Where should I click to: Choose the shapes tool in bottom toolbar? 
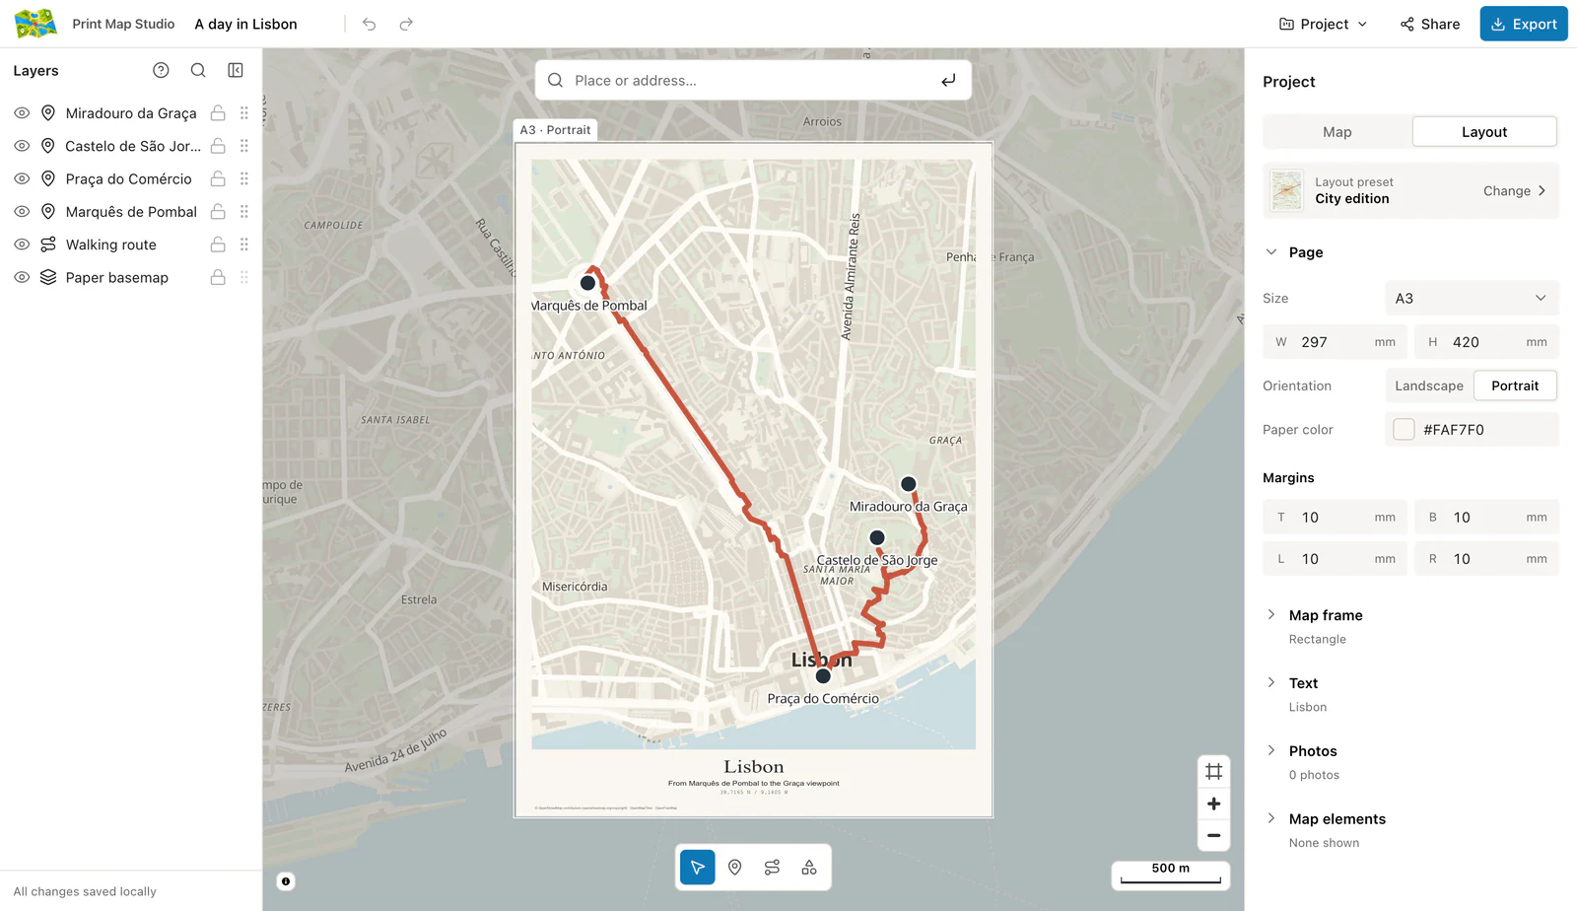click(x=809, y=868)
